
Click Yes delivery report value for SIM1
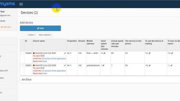[x=169, y=53]
